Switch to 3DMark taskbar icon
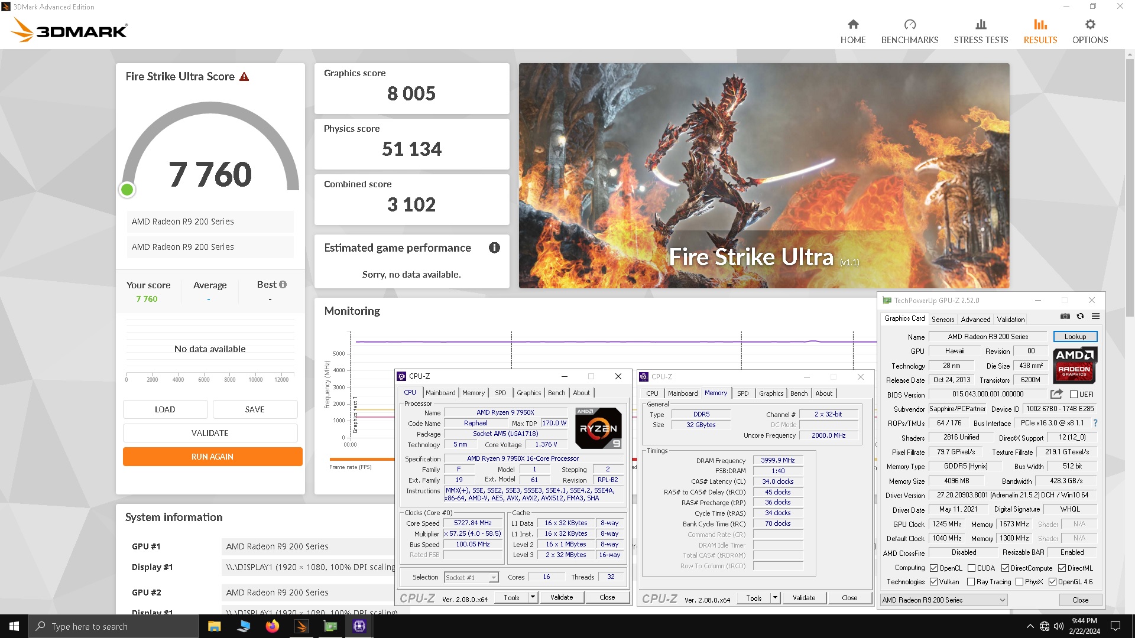The width and height of the screenshot is (1135, 638). pyautogui.click(x=301, y=626)
